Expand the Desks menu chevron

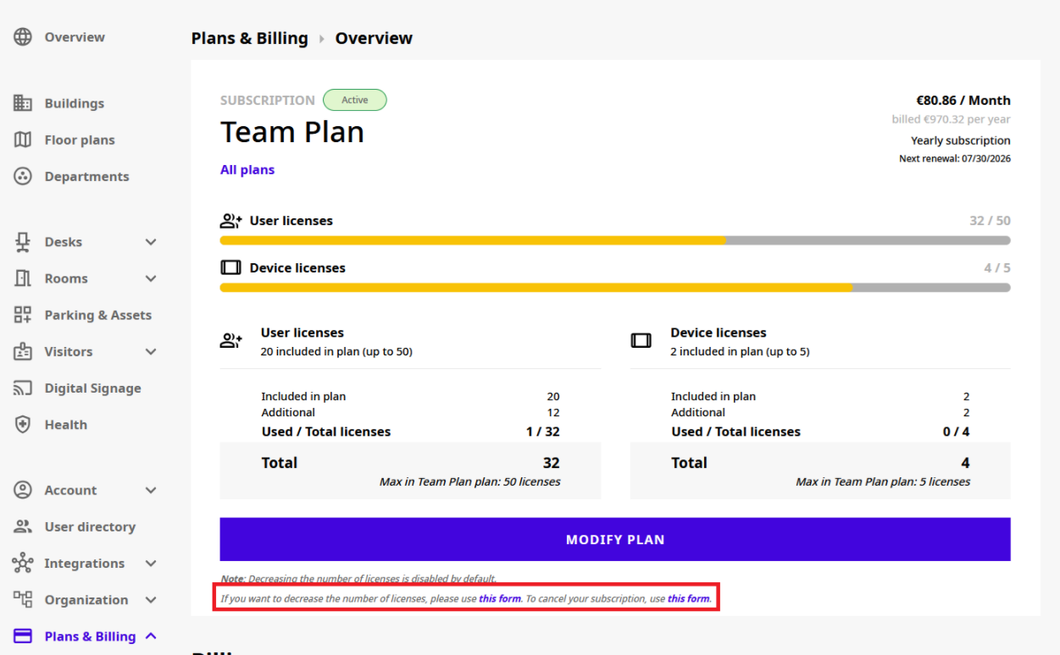click(x=151, y=242)
